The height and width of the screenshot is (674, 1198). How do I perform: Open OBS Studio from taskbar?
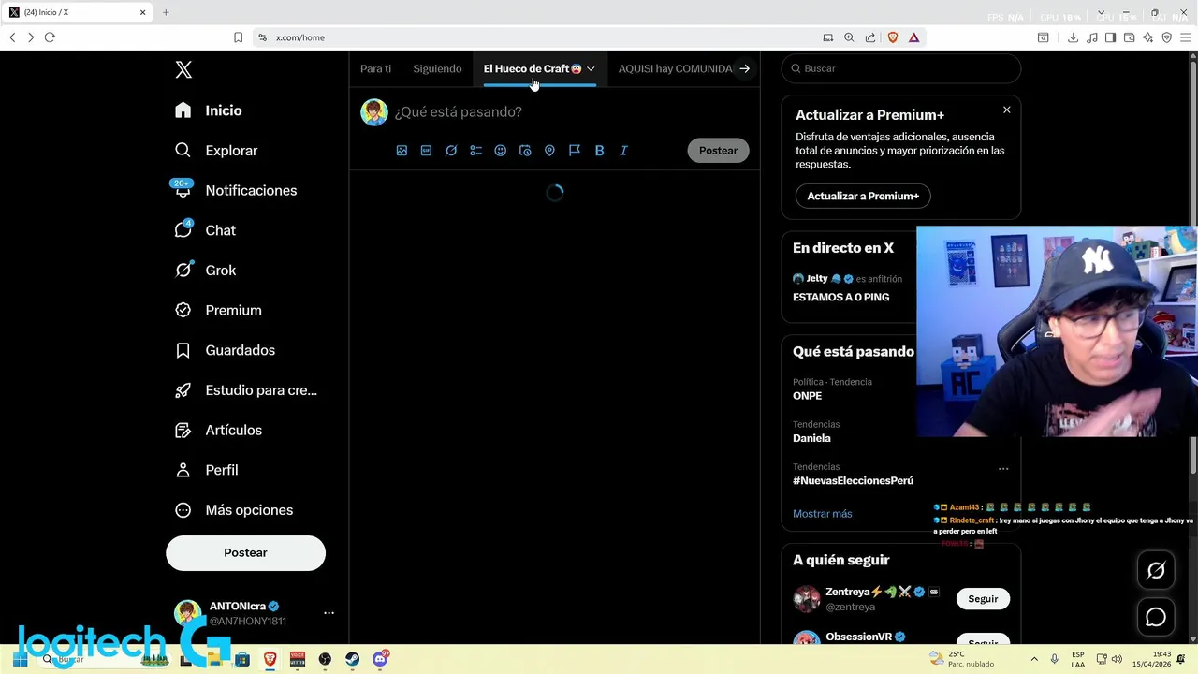(x=325, y=659)
